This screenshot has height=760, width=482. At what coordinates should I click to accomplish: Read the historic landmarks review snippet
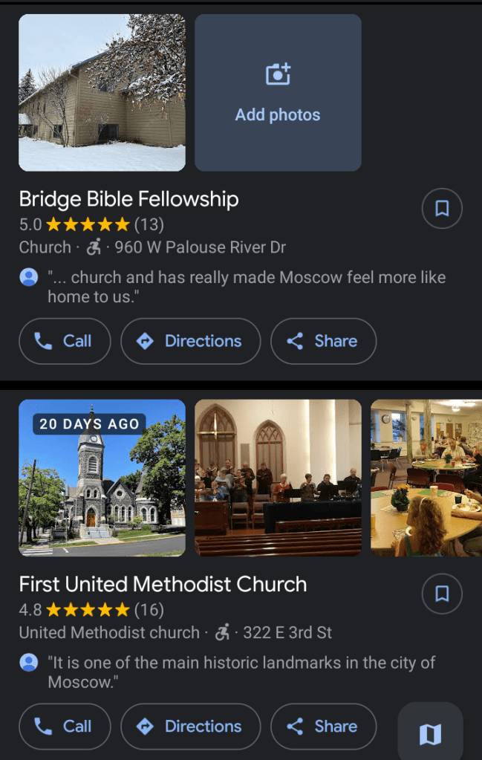coord(241,672)
